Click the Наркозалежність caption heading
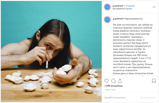 [134, 19]
